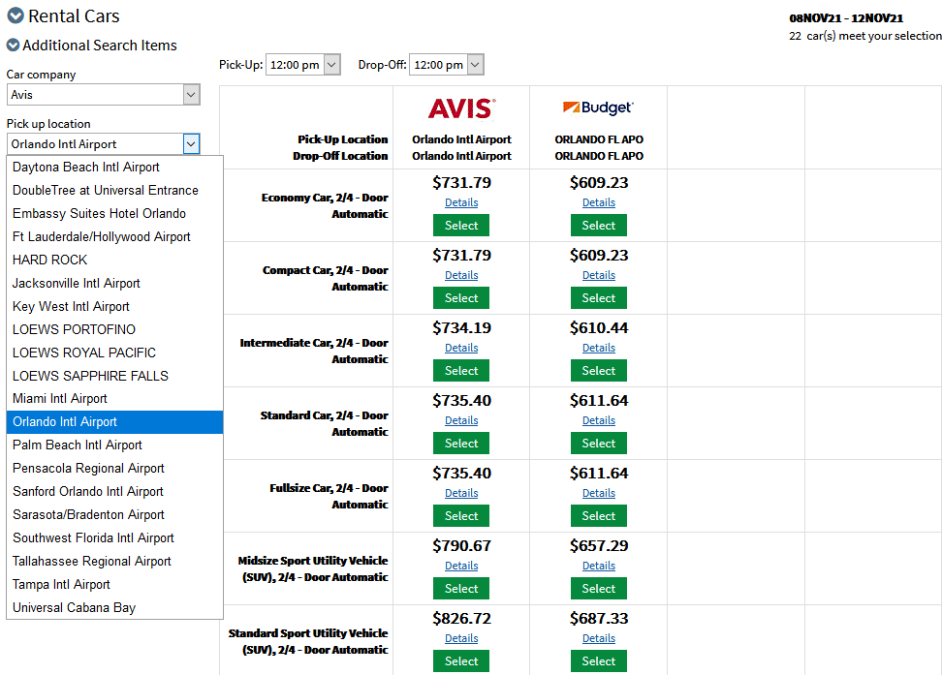
Task: Collapse Additional Search Items chevron
Action: (x=13, y=46)
